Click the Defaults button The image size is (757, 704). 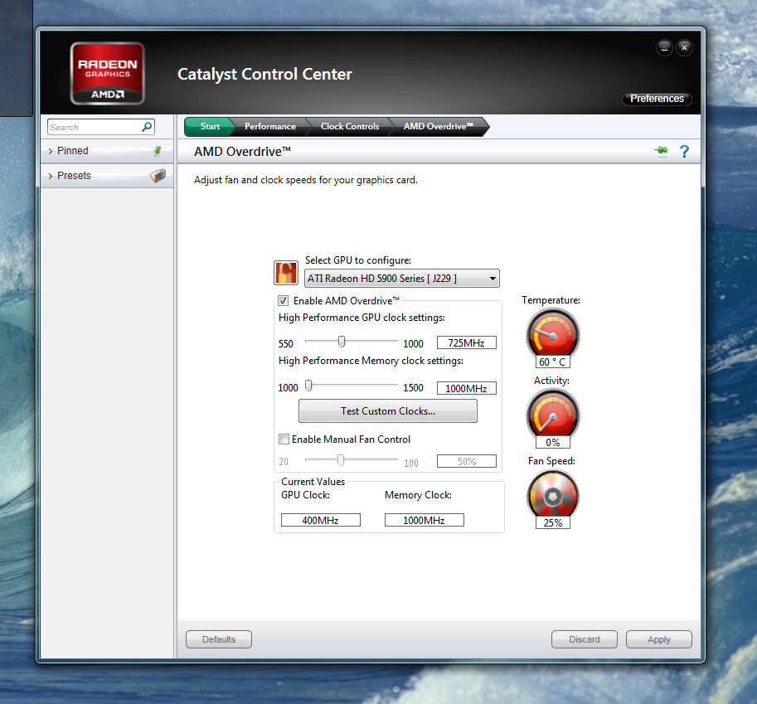coord(219,639)
